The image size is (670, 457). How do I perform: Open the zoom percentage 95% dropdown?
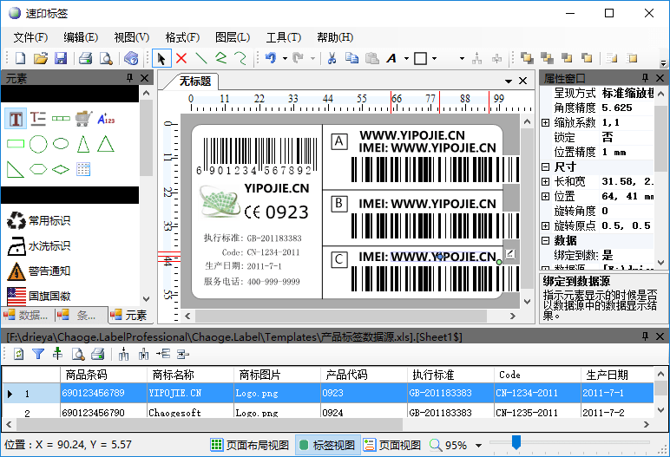[x=477, y=446]
